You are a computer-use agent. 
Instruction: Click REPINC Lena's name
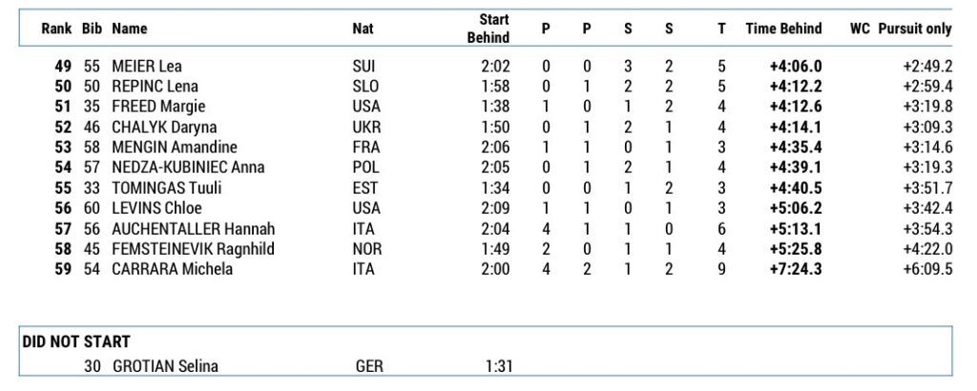(155, 87)
